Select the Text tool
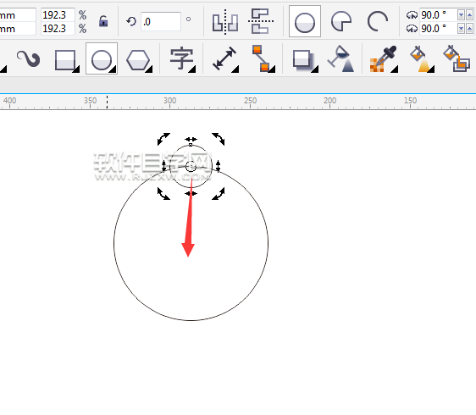The image size is (476, 415). tap(182, 59)
